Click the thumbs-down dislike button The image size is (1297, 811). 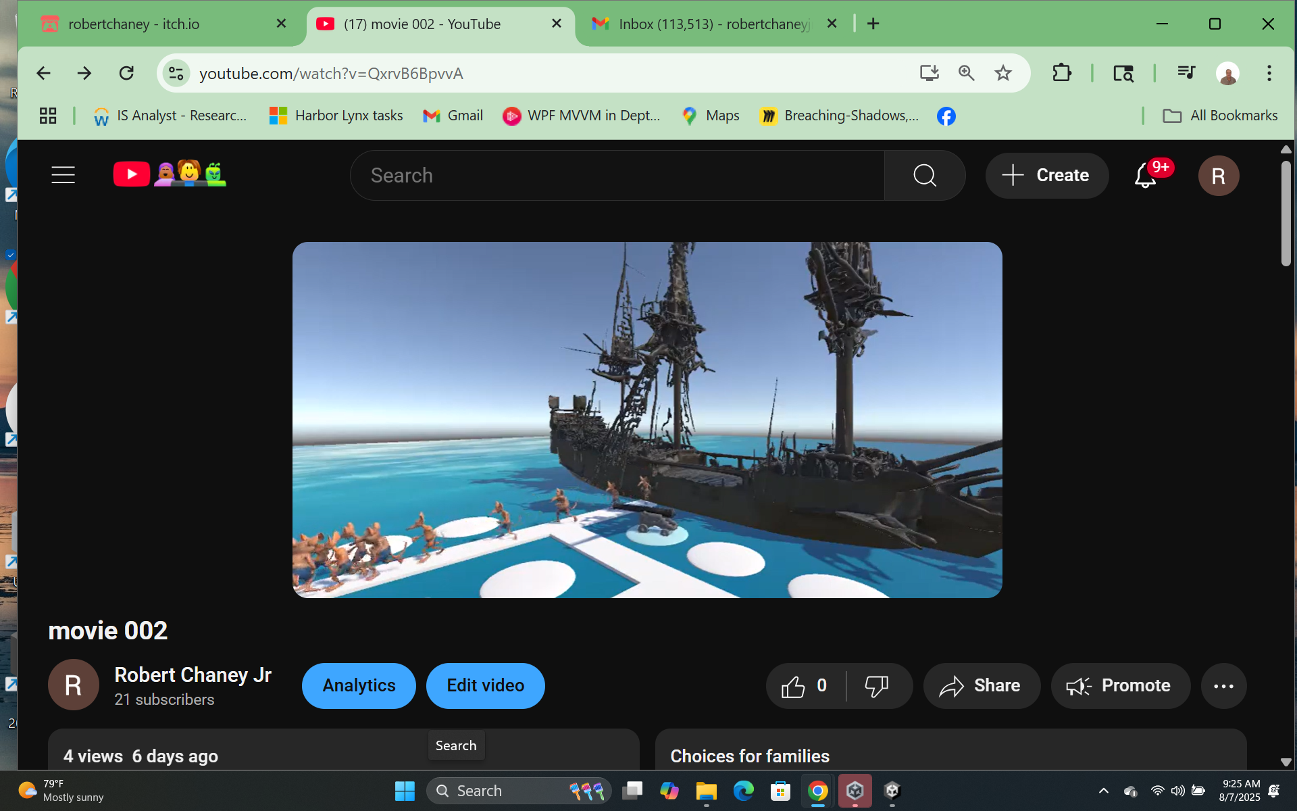[877, 686]
